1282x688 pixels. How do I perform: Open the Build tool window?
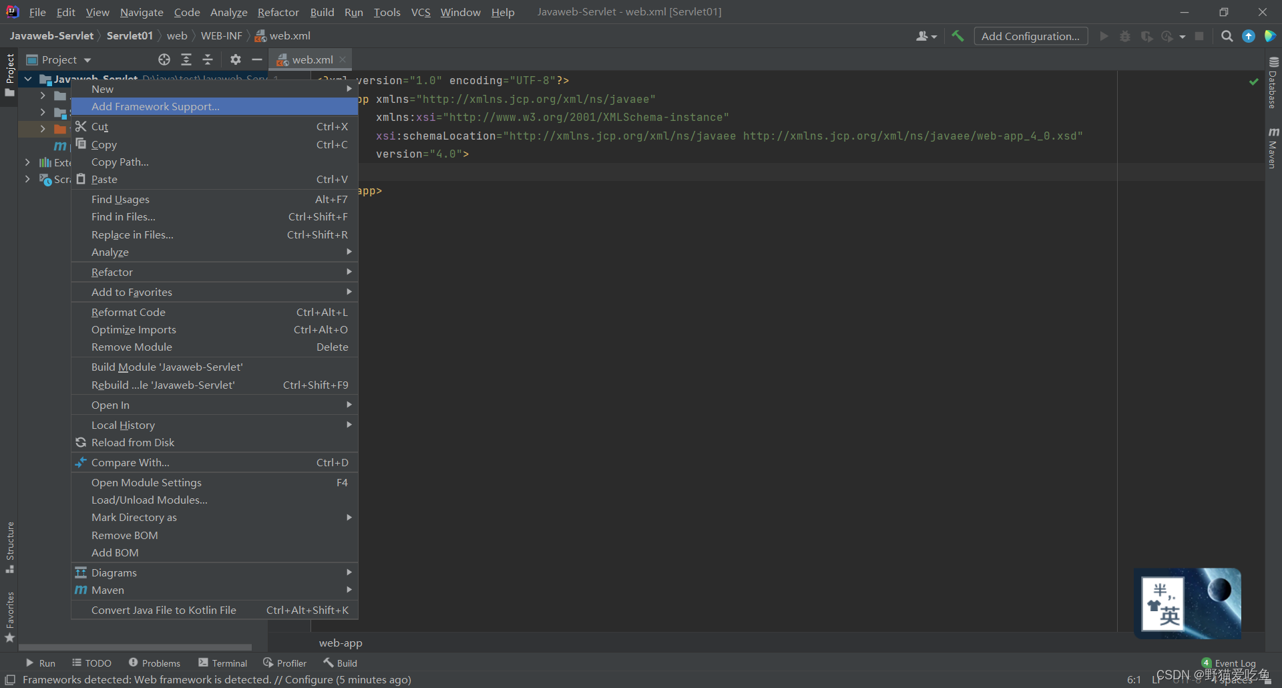[x=341, y=663]
